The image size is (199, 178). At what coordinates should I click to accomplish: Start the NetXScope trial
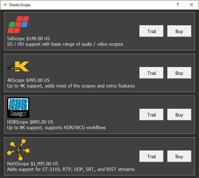click(x=151, y=156)
